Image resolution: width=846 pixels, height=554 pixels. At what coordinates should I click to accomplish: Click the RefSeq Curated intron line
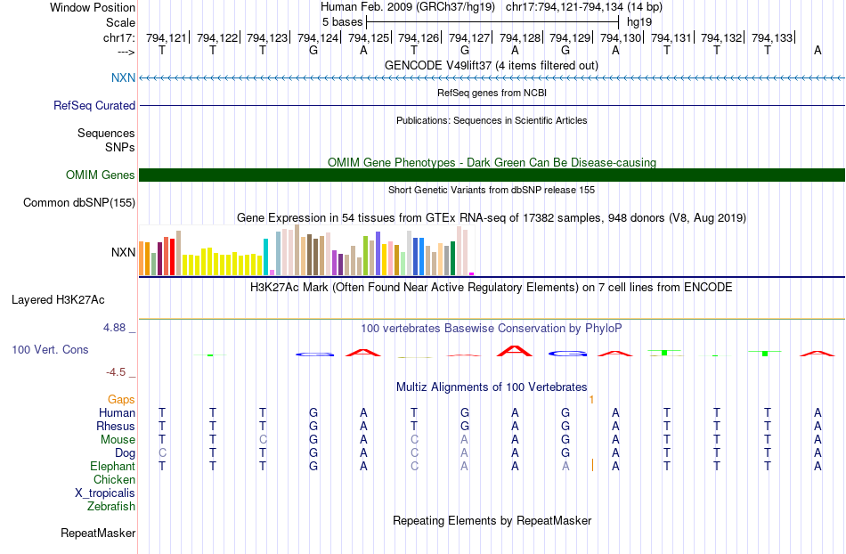(492, 105)
